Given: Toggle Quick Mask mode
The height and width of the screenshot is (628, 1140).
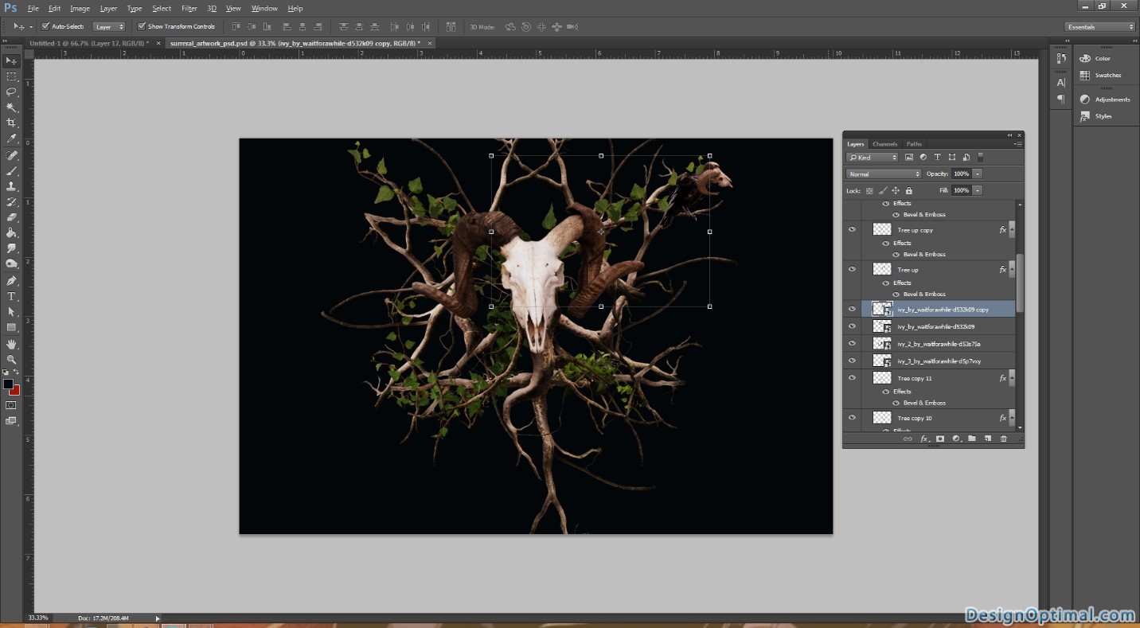Looking at the screenshot, I should coord(11,405).
